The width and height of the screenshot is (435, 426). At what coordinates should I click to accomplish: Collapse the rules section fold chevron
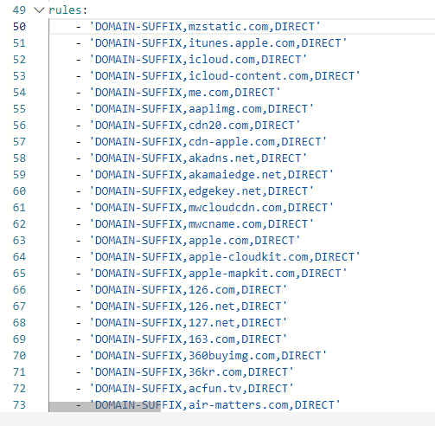(39, 10)
